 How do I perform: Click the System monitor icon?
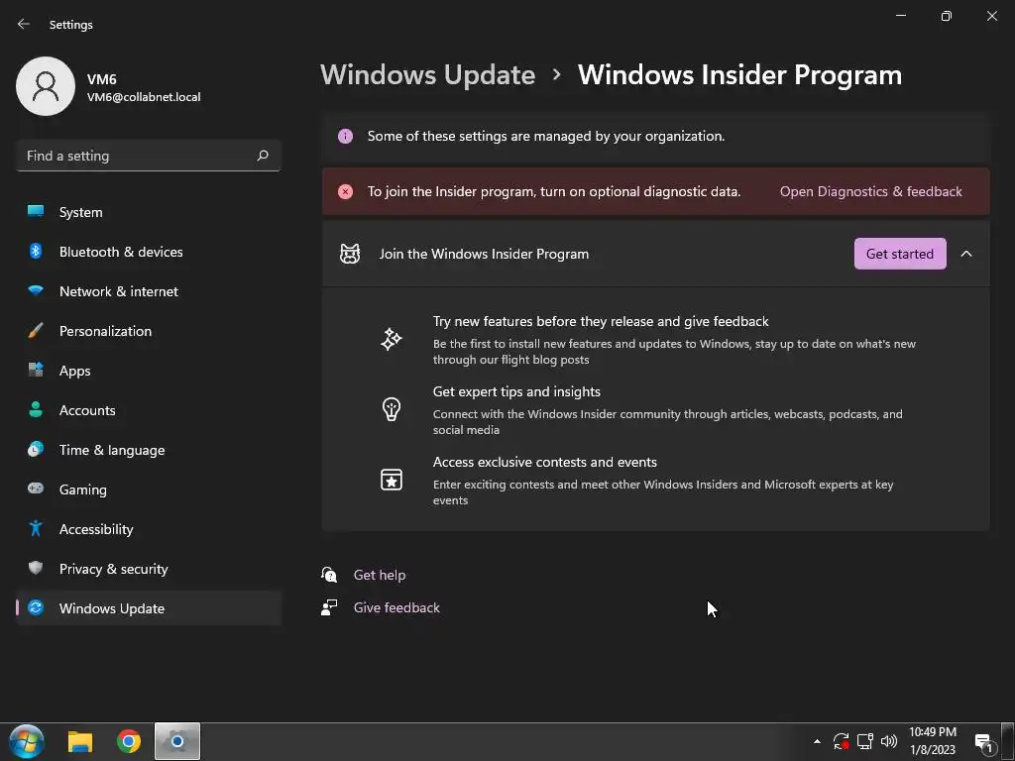point(36,212)
